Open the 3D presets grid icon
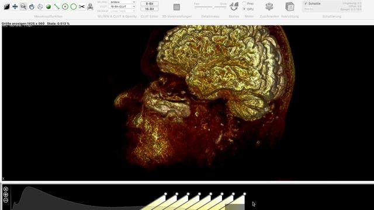 point(176,7)
